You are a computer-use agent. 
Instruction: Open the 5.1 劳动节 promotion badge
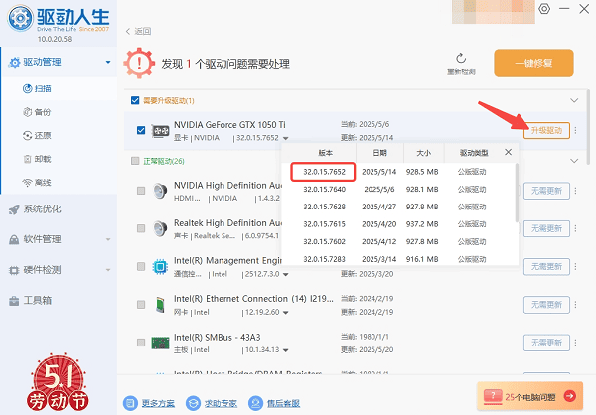coord(59,383)
